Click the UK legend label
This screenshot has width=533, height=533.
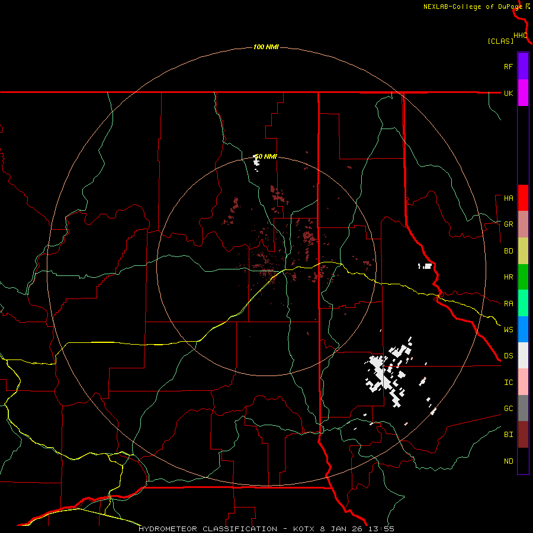click(x=508, y=93)
